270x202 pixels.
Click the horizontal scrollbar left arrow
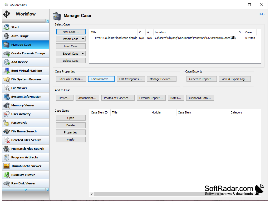pyautogui.click(x=92, y=194)
